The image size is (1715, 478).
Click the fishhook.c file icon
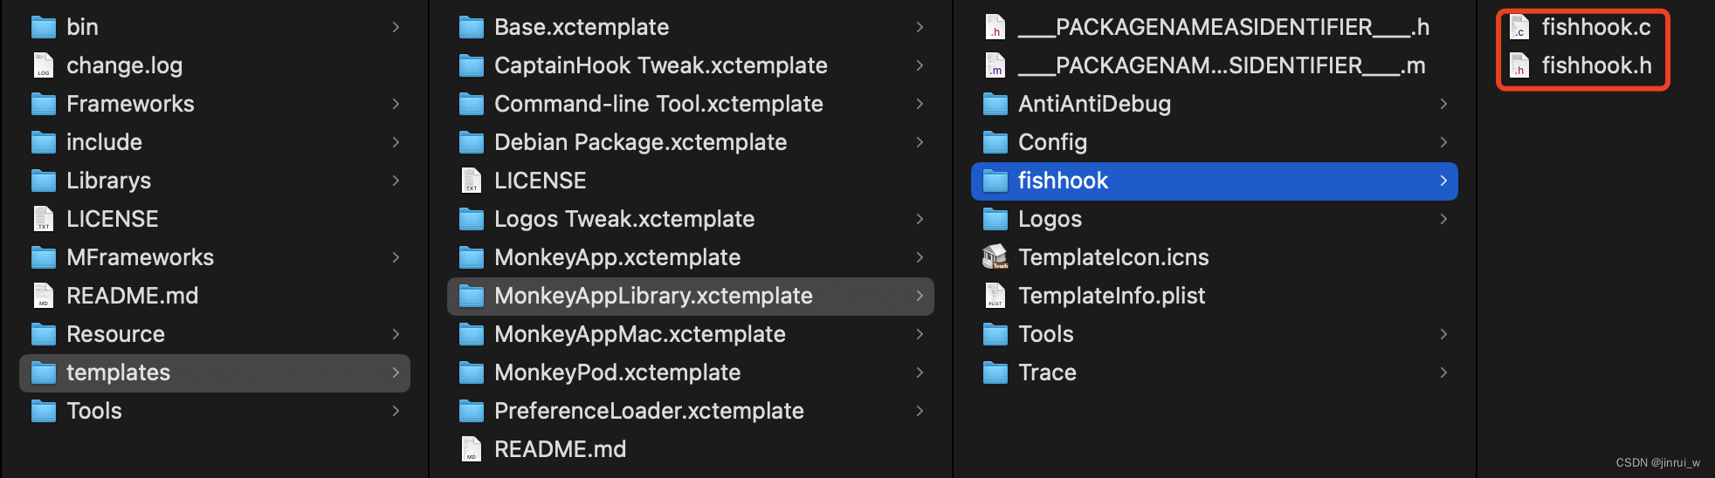1519,27
